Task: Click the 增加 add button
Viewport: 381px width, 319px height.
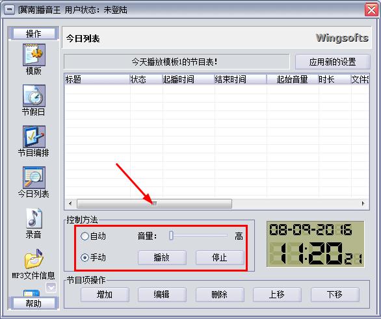Action: pyautogui.click(x=105, y=295)
